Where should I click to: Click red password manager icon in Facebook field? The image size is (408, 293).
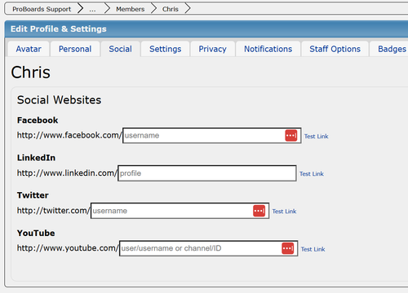click(290, 135)
